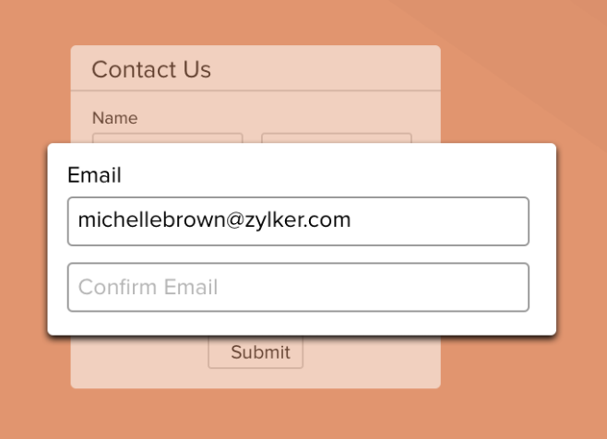Click the left Name field under Name label
The height and width of the screenshot is (439, 607).
click(x=167, y=137)
